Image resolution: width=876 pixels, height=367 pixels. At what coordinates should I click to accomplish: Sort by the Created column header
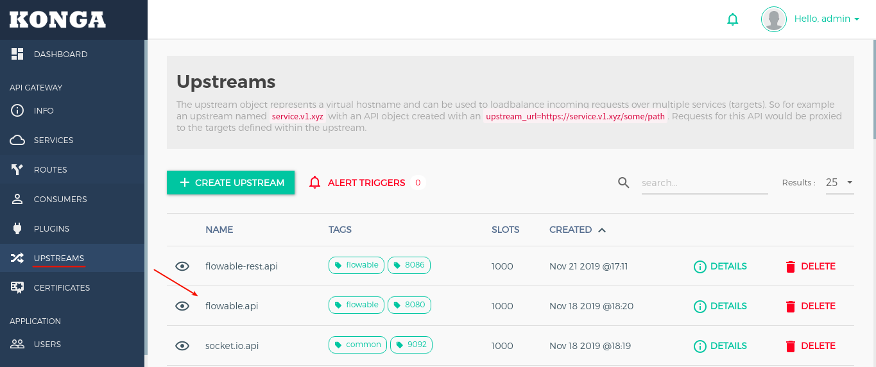[571, 230]
